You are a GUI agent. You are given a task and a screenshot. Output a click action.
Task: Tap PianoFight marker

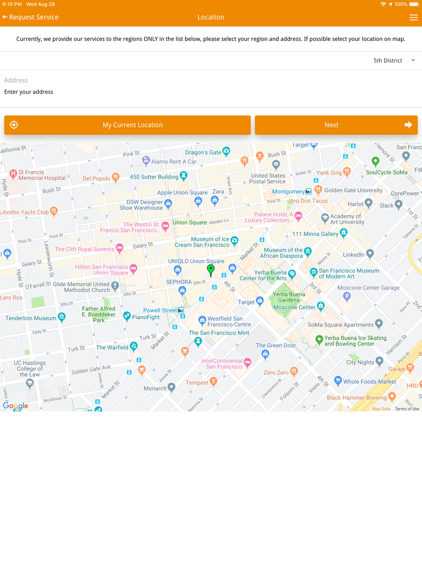(127, 316)
